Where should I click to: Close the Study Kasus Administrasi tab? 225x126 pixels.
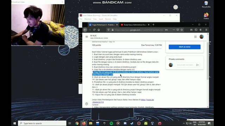149,25
